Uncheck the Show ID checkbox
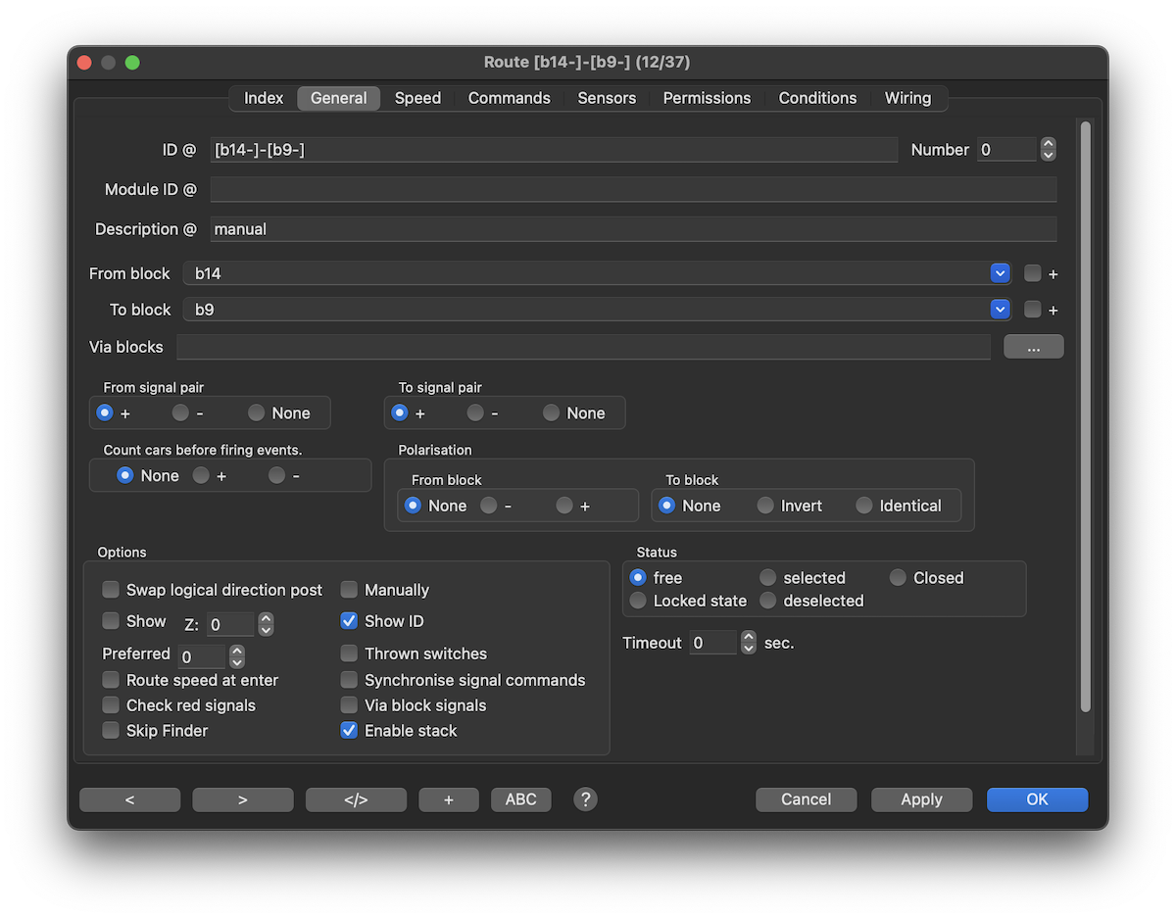Screen dimensions: 1176x919 (x=349, y=621)
